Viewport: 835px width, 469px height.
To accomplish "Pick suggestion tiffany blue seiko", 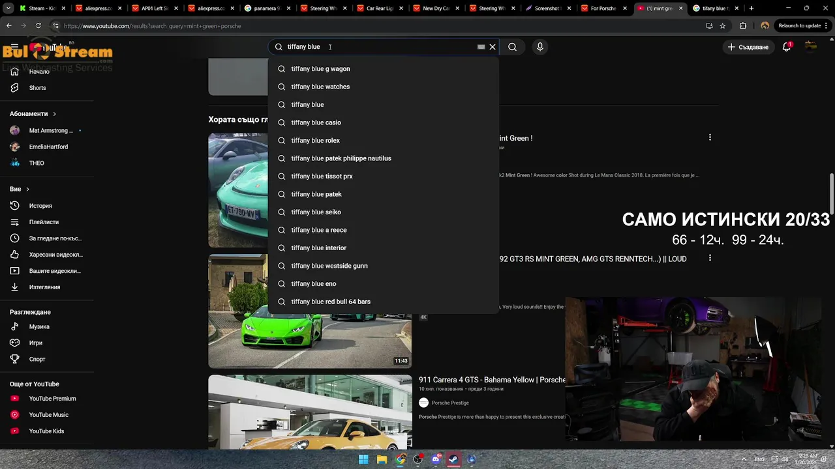I will coord(384,212).
